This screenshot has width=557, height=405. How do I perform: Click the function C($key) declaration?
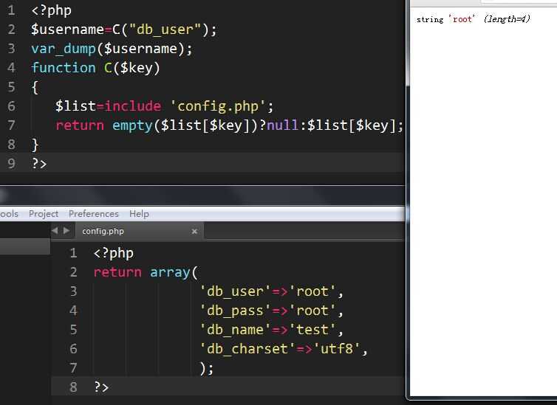(x=95, y=68)
